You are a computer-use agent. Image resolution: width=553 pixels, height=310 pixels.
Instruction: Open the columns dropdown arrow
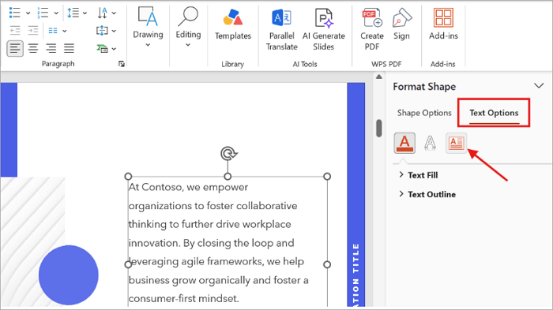tap(64, 31)
